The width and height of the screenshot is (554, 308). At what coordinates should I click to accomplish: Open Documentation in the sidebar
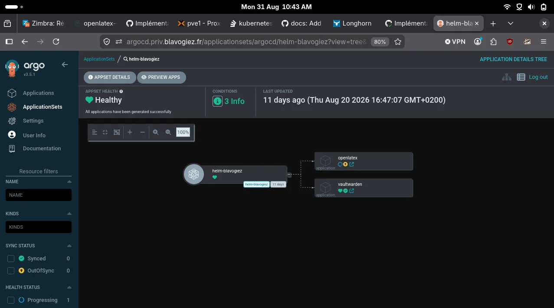tap(42, 148)
